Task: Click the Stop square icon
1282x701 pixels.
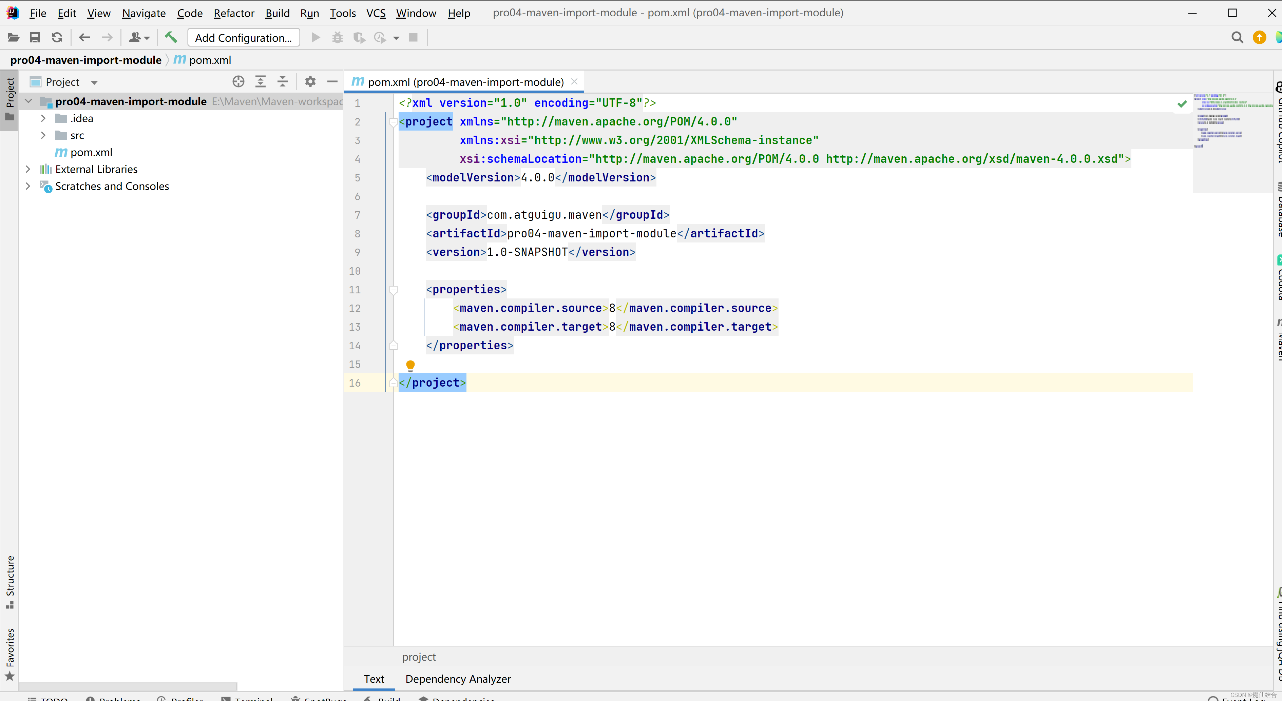Action: tap(413, 38)
